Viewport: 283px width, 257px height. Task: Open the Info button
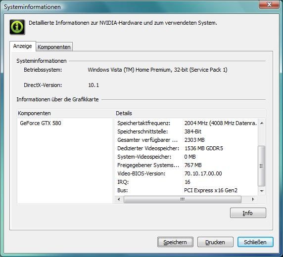[x=248, y=213]
